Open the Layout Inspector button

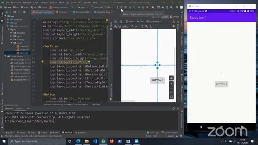(x=170, y=133)
